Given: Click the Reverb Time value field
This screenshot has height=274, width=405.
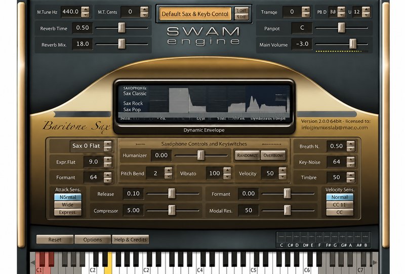Looking at the screenshot, I should pos(83,28).
